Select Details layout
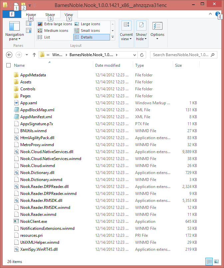This screenshot has height=268, width=224. [x=92, y=37]
